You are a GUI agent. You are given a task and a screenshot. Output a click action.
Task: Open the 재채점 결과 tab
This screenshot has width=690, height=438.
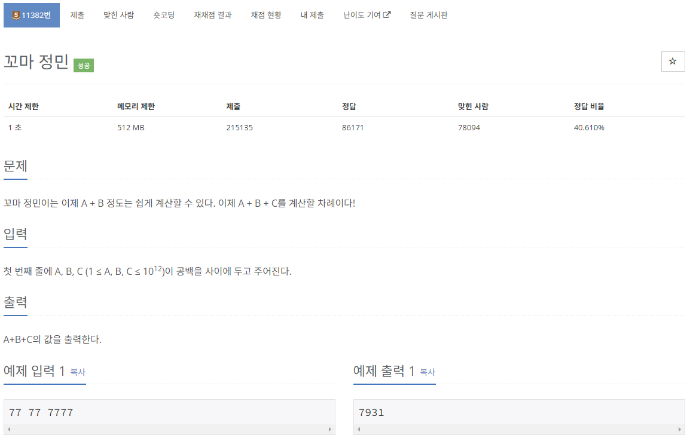point(211,15)
